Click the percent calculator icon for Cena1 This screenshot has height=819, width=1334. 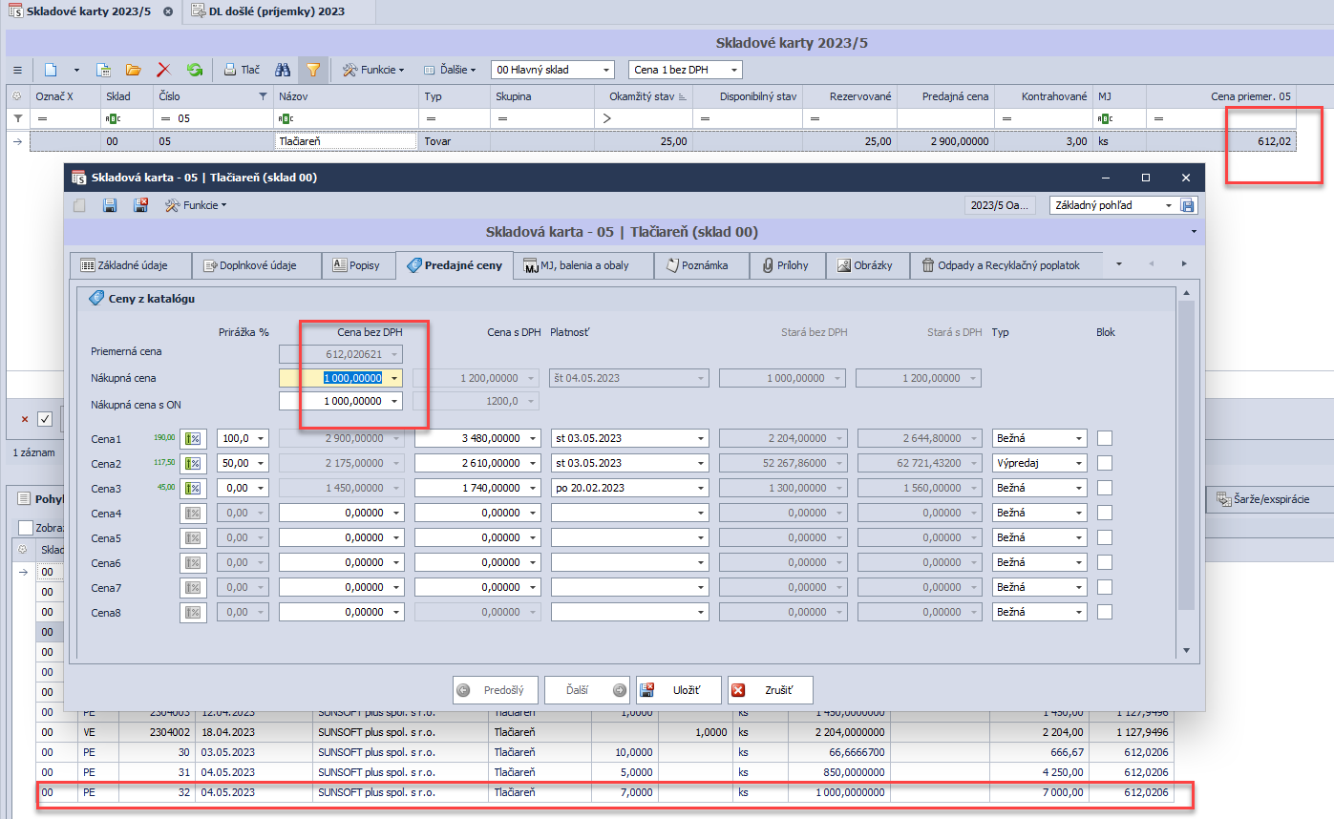193,438
